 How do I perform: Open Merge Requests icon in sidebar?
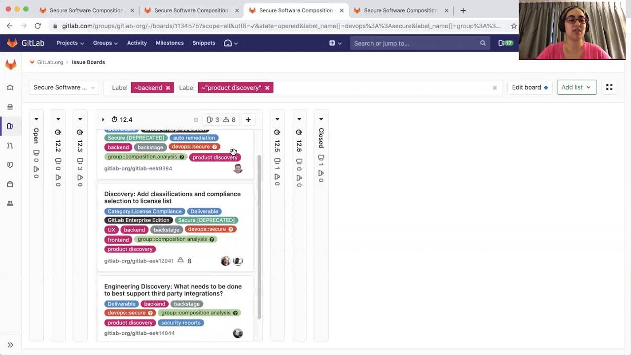coord(10,145)
